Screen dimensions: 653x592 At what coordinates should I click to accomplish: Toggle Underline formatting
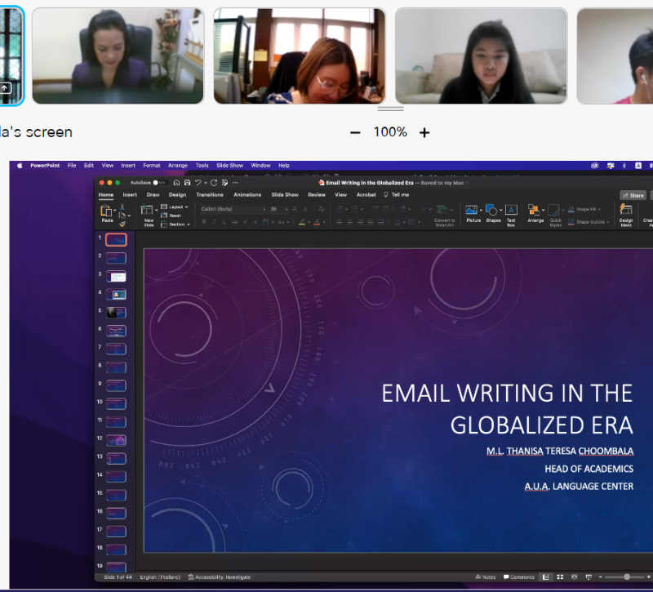pos(224,222)
